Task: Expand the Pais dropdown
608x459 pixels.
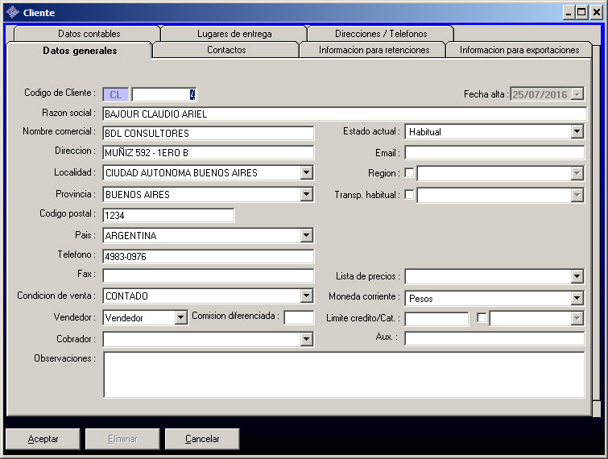Action: coord(306,236)
